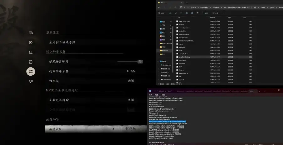The image size is (283, 145).
Task: Open the gear settings icon in game sidebar
Action: 31,43
